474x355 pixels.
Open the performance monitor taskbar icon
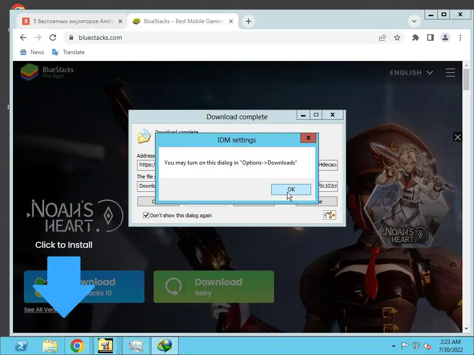click(x=136, y=346)
